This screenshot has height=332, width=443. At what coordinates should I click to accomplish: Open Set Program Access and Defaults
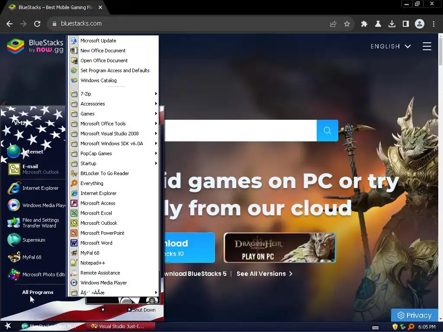[114, 70]
